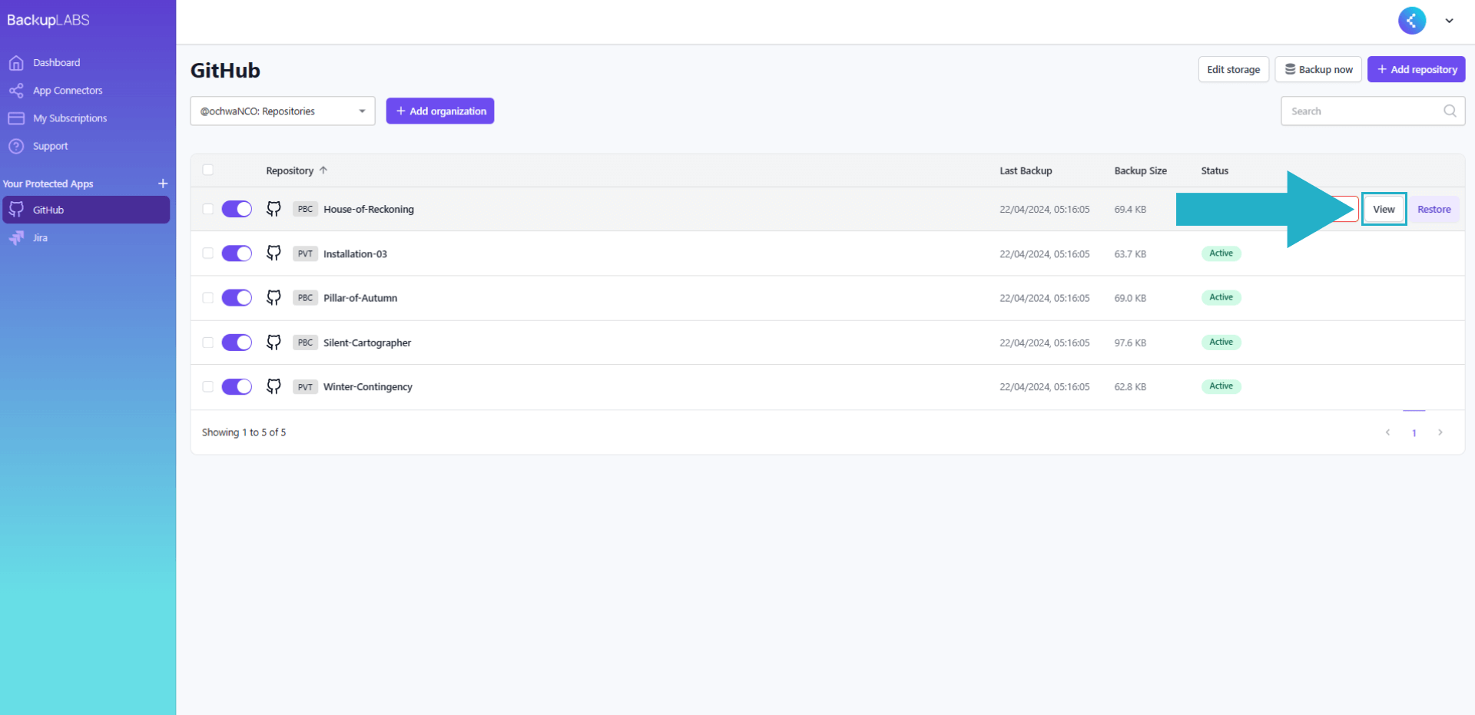Click Active status of Installation-03
Viewport: 1475px width, 715px height.
(x=1221, y=253)
